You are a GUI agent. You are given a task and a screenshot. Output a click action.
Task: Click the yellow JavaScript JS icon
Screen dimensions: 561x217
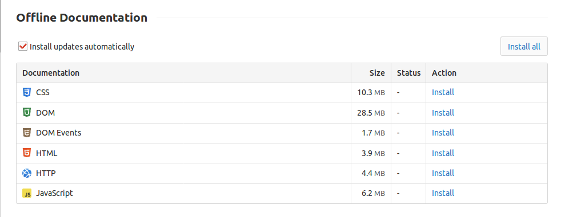(x=27, y=194)
